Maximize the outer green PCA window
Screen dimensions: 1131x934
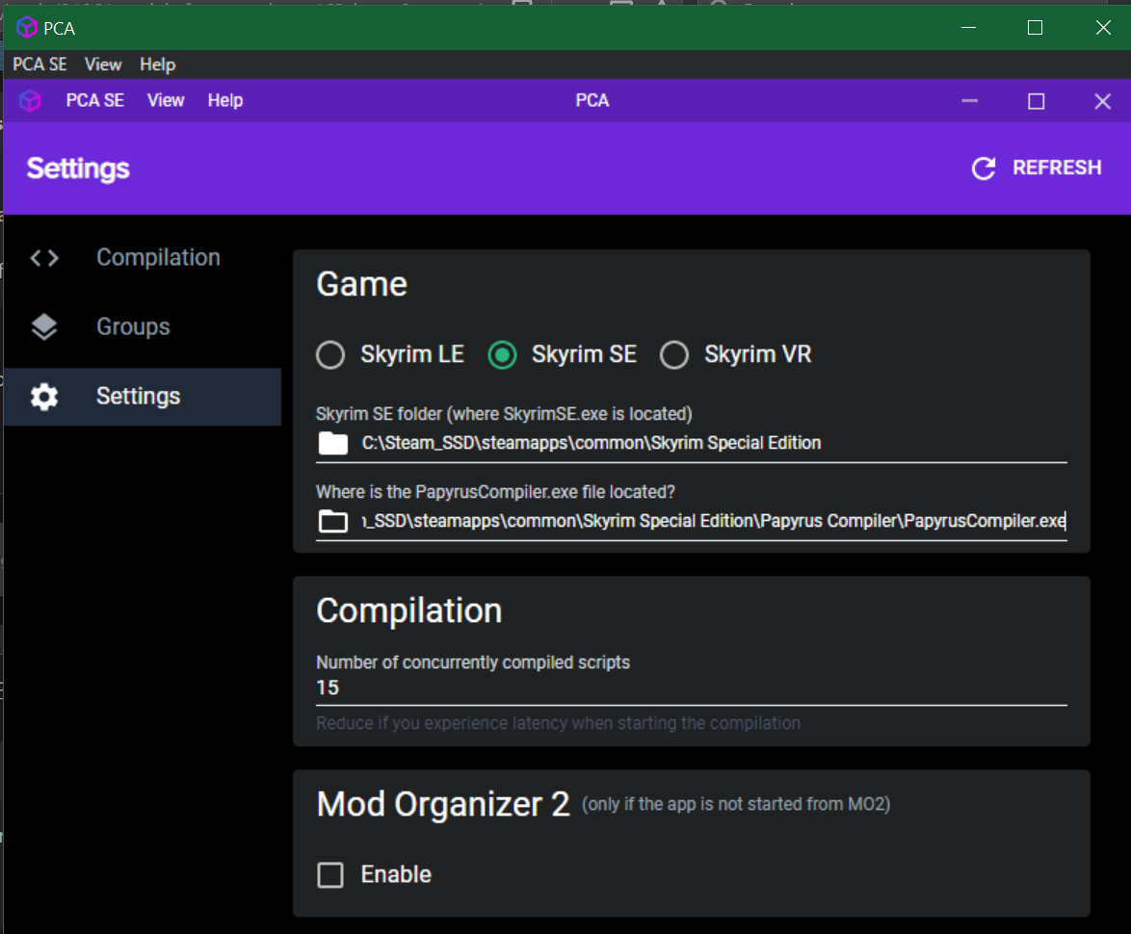pyautogui.click(x=1035, y=27)
